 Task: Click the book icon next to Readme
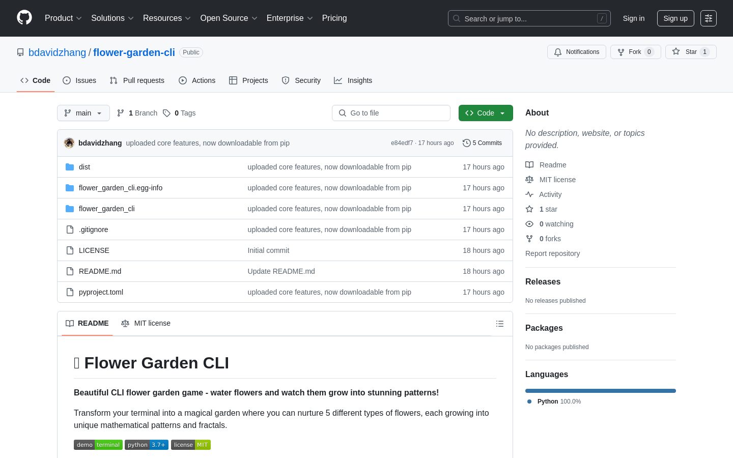529,165
